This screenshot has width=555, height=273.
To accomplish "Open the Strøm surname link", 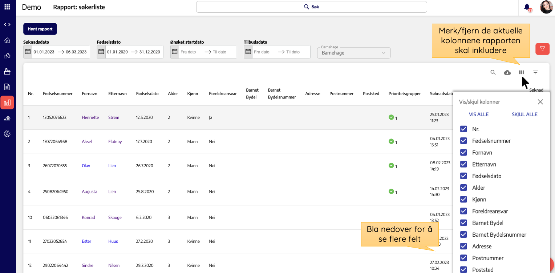I will (x=114, y=117).
